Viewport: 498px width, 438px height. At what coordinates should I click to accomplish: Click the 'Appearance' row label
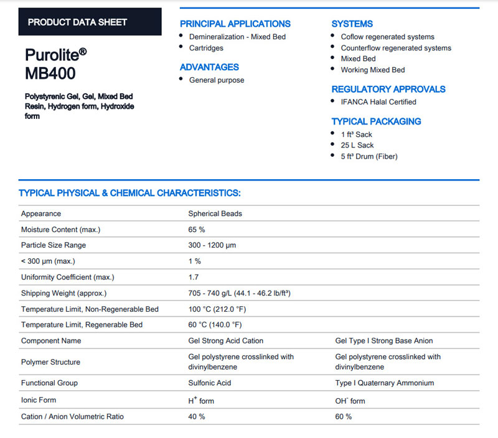point(41,213)
